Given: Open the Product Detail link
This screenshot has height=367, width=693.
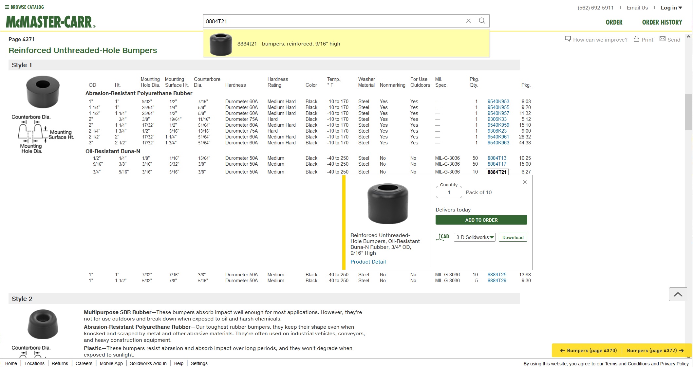Looking at the screenshot, I should click(x=368, y=262).
